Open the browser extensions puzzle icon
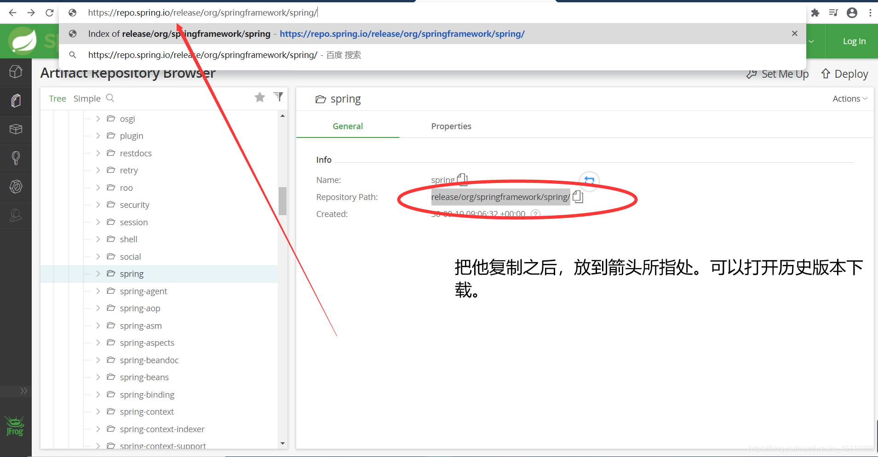878x457 pixels. (815, 13)
